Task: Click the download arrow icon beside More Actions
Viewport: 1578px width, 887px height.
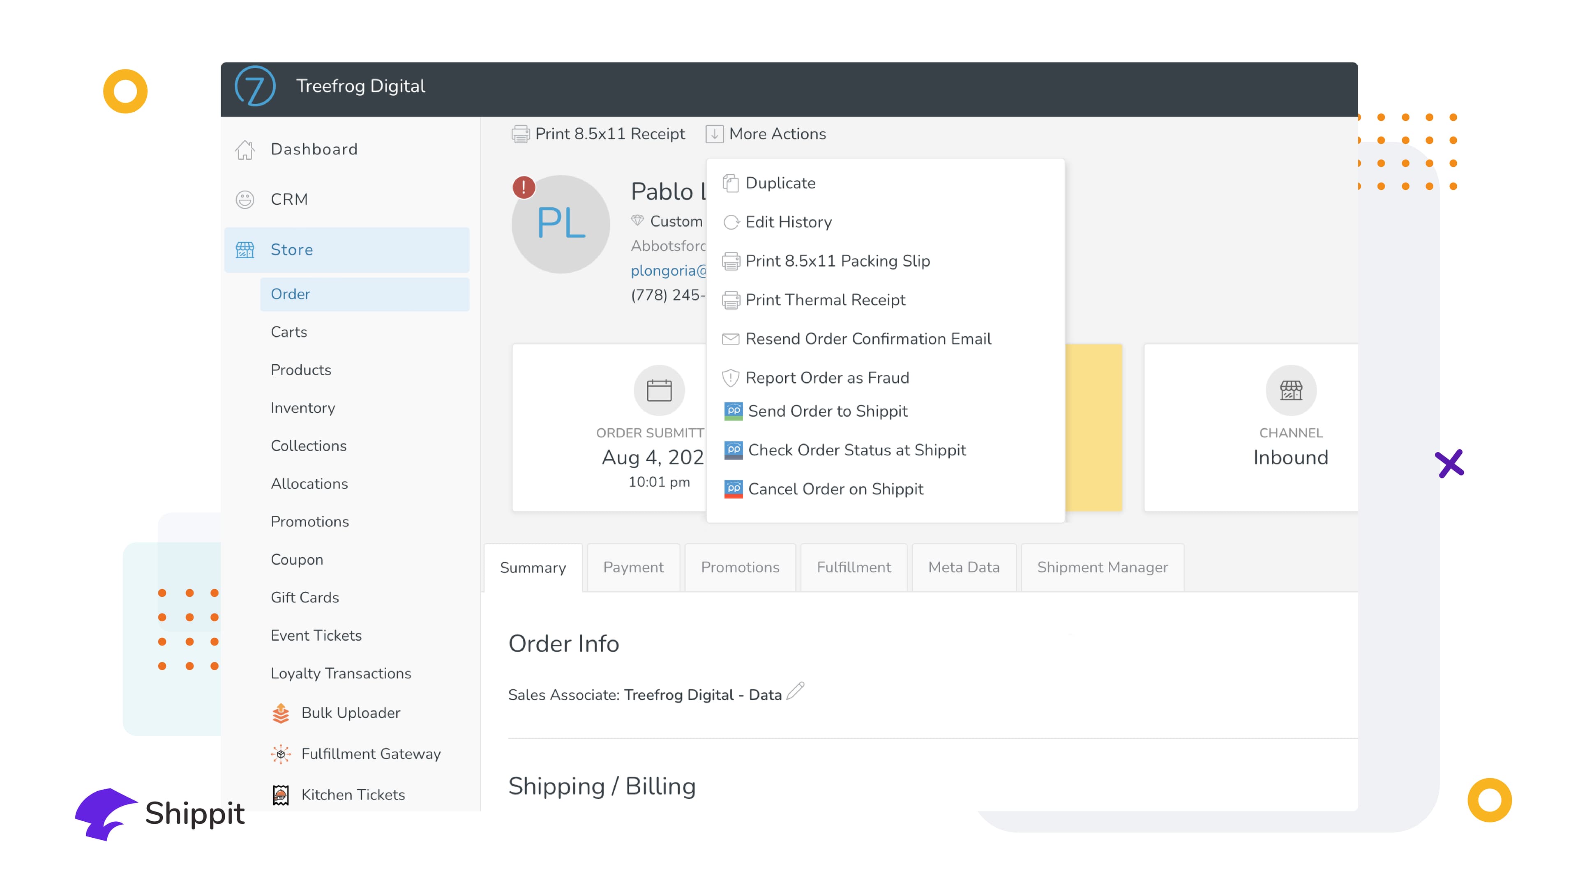Action: pyautogui.click(x=714, y=134)
